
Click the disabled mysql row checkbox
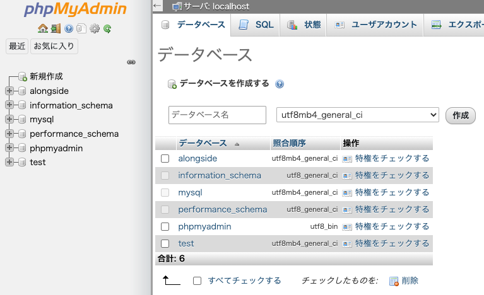pyautogui.click(x=165, y=193)
